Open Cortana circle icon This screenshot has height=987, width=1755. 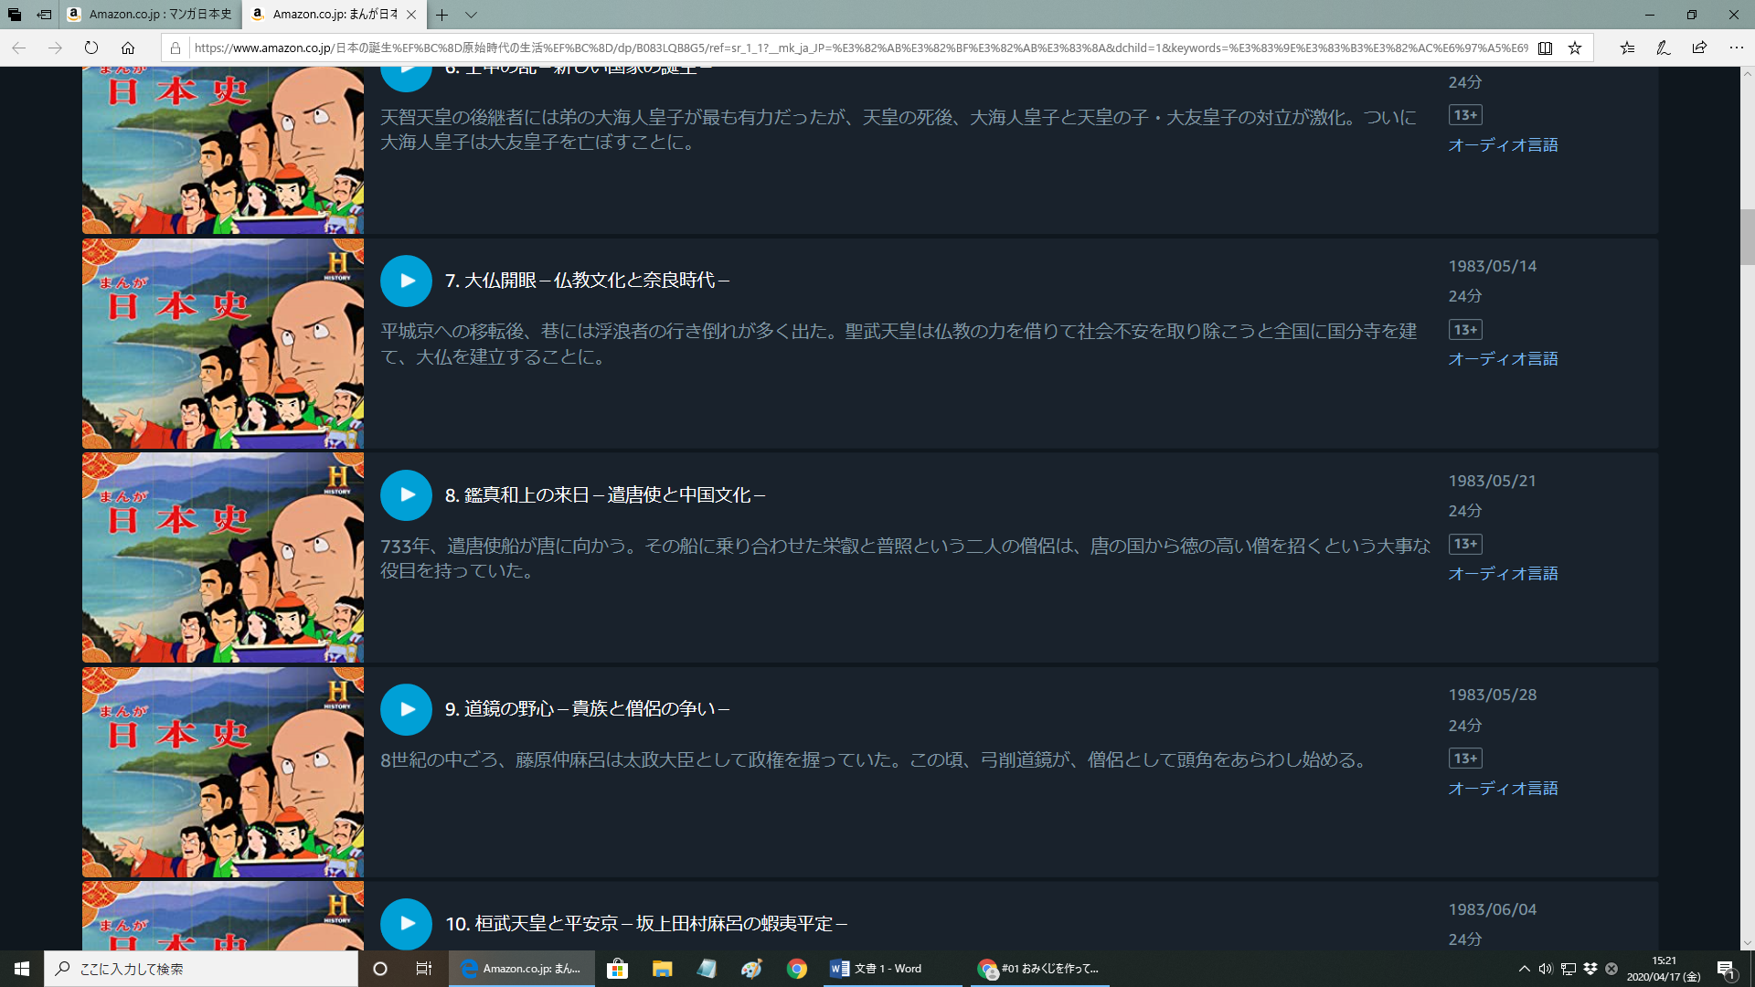[380, 969]
